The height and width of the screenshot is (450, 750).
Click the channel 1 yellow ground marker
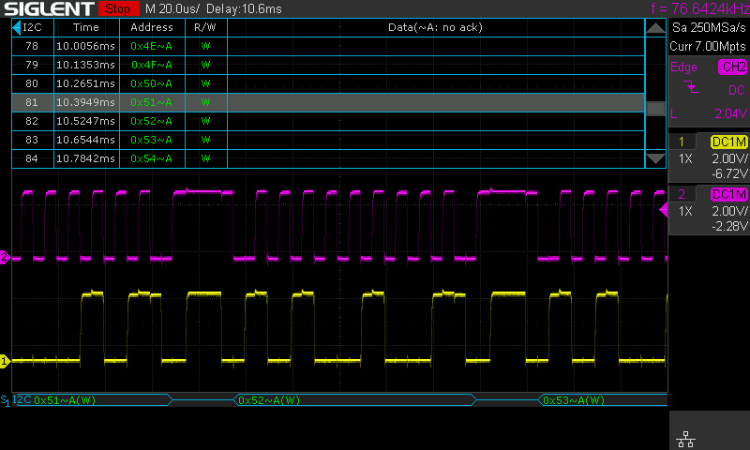(5, 360)
